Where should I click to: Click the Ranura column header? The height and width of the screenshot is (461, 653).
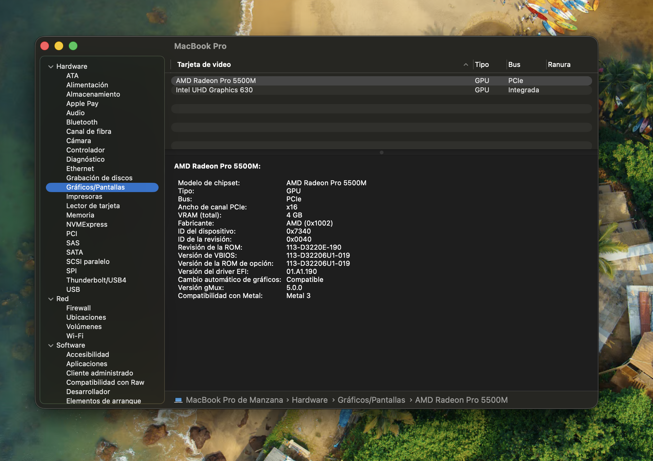click(x=559, y=64)
